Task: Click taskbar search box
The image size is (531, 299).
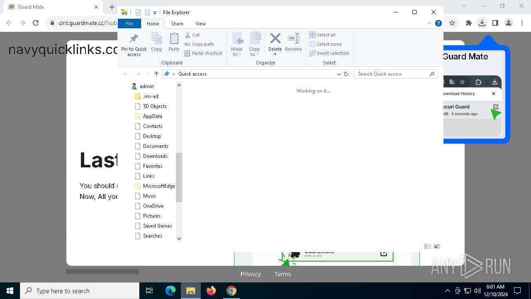Action: (x=80, y=291)
